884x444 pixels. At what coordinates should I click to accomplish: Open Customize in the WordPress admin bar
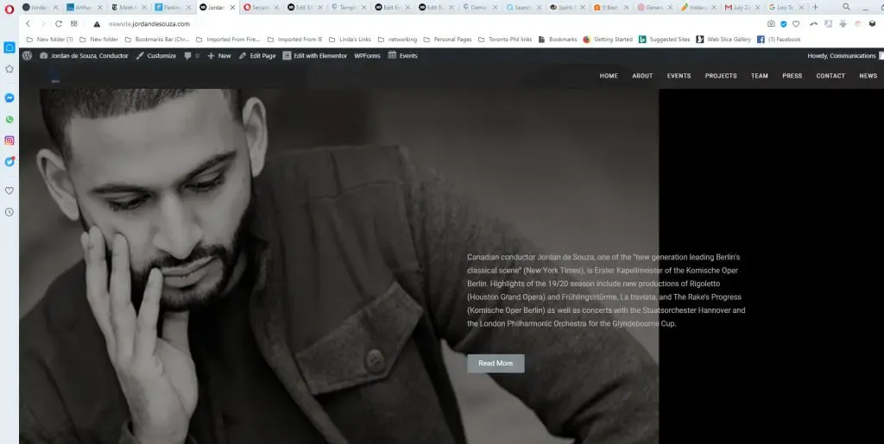(155, 56)
